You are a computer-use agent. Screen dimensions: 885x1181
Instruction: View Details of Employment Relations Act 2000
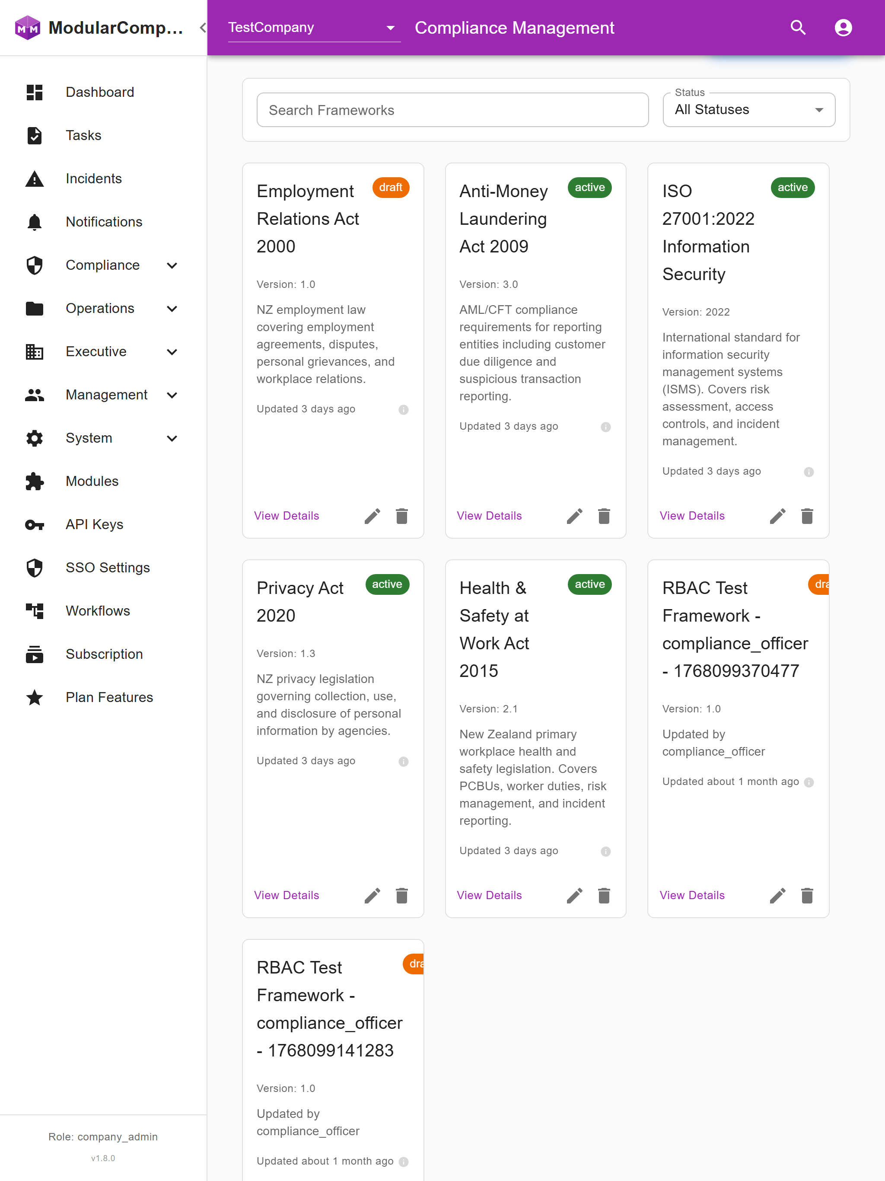pos(287,516)
